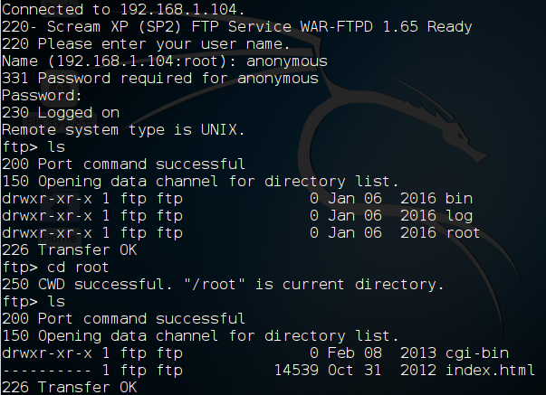Click the faint File System desktop icon
The image size is (546, 395).
pyautogui.click(x=59, y=122)
